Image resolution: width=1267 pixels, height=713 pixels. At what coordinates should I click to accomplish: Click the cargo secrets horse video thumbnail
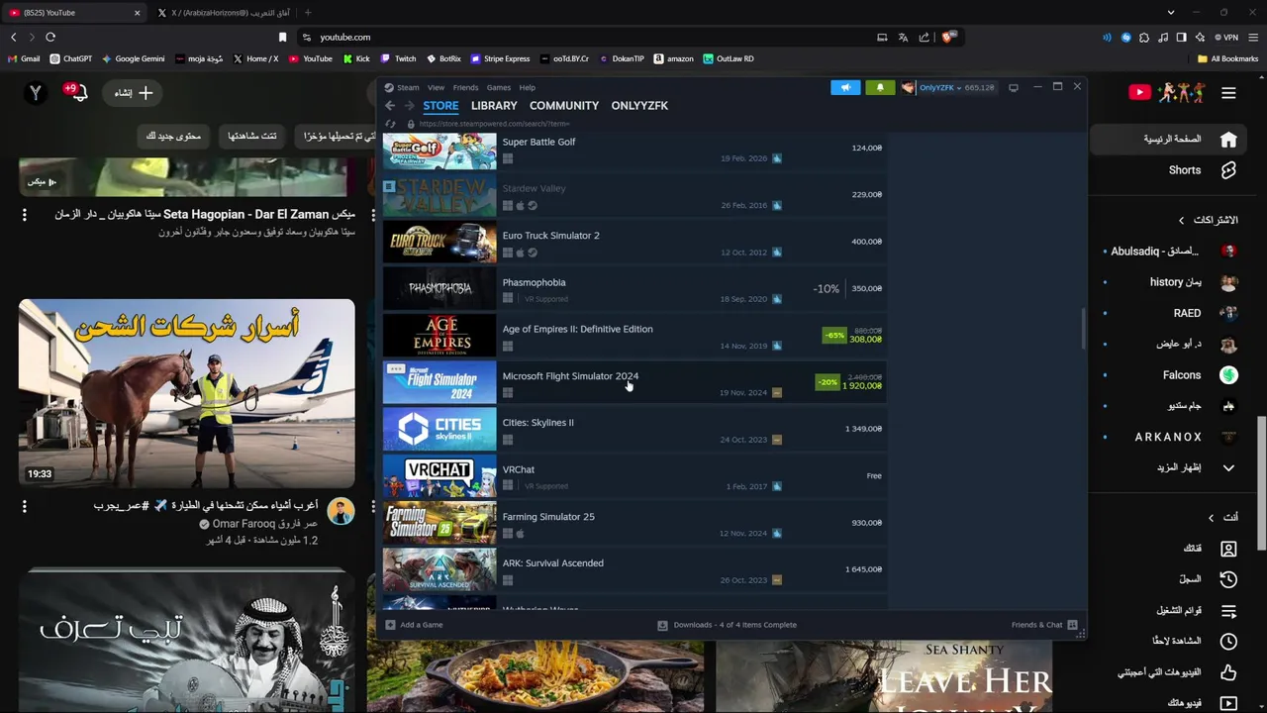pos(187,393)
